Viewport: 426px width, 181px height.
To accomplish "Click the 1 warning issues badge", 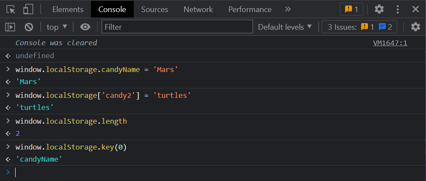I will [x=351, y=9].
